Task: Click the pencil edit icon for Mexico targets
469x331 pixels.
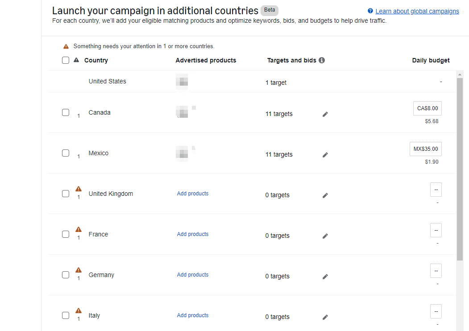Action: (325, 155)
